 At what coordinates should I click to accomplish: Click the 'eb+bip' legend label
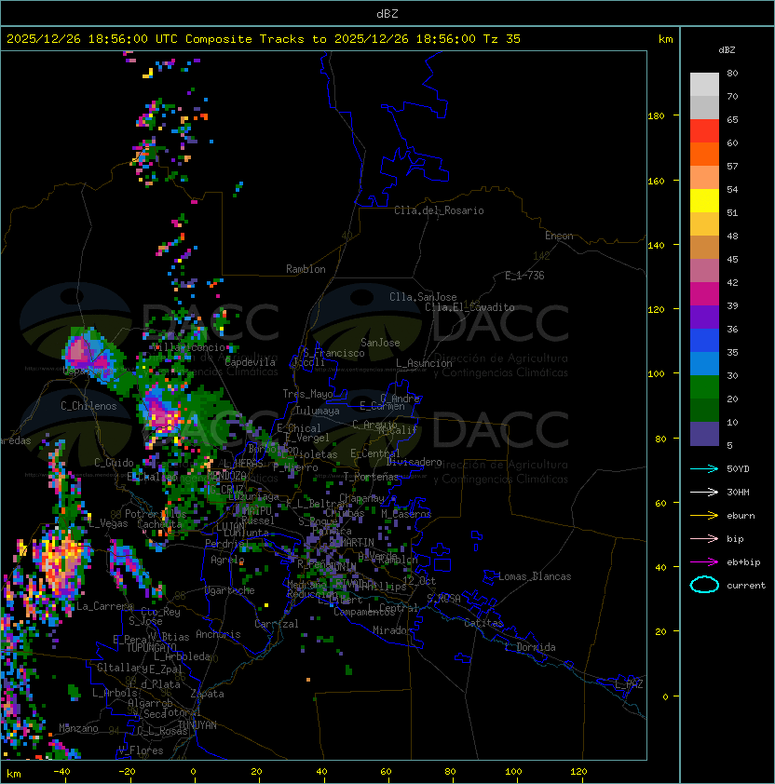point(743,562)
